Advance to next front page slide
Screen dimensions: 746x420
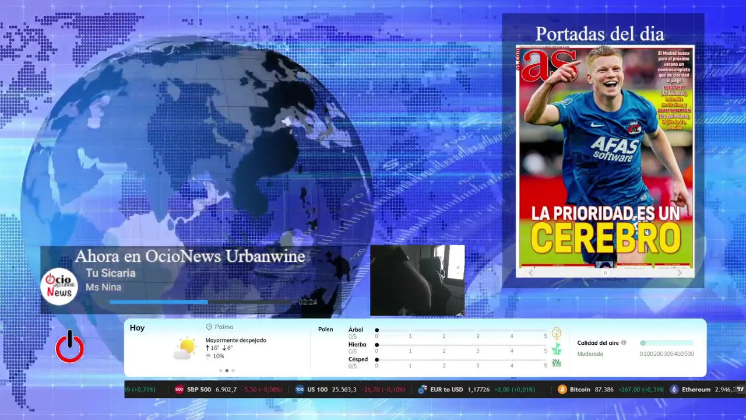coord(680,272)
